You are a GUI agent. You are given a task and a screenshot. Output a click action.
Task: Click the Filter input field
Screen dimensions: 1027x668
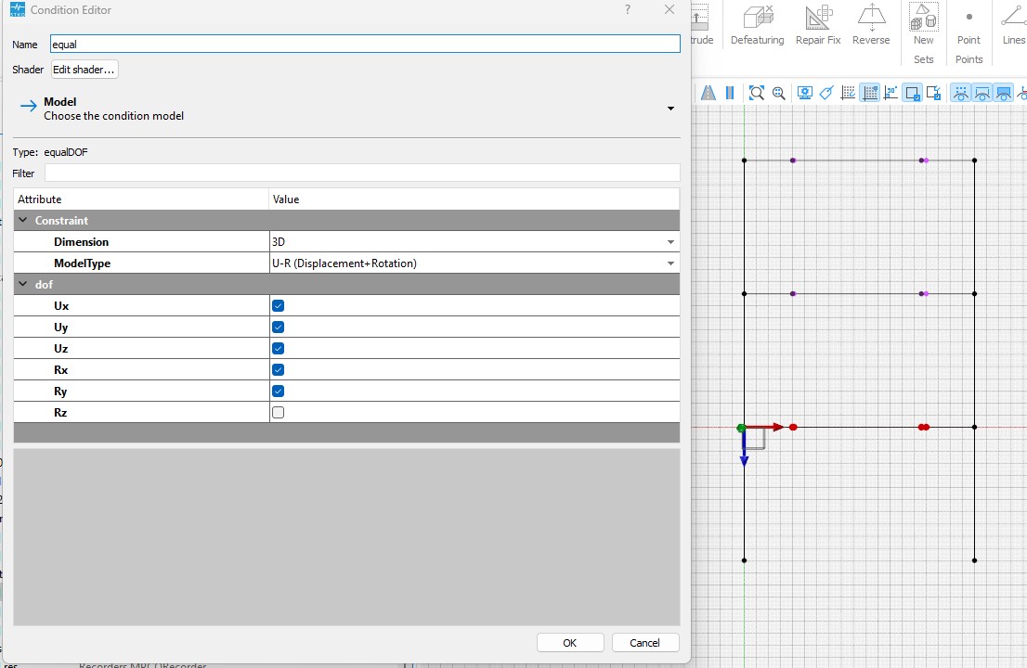point(362,173)
